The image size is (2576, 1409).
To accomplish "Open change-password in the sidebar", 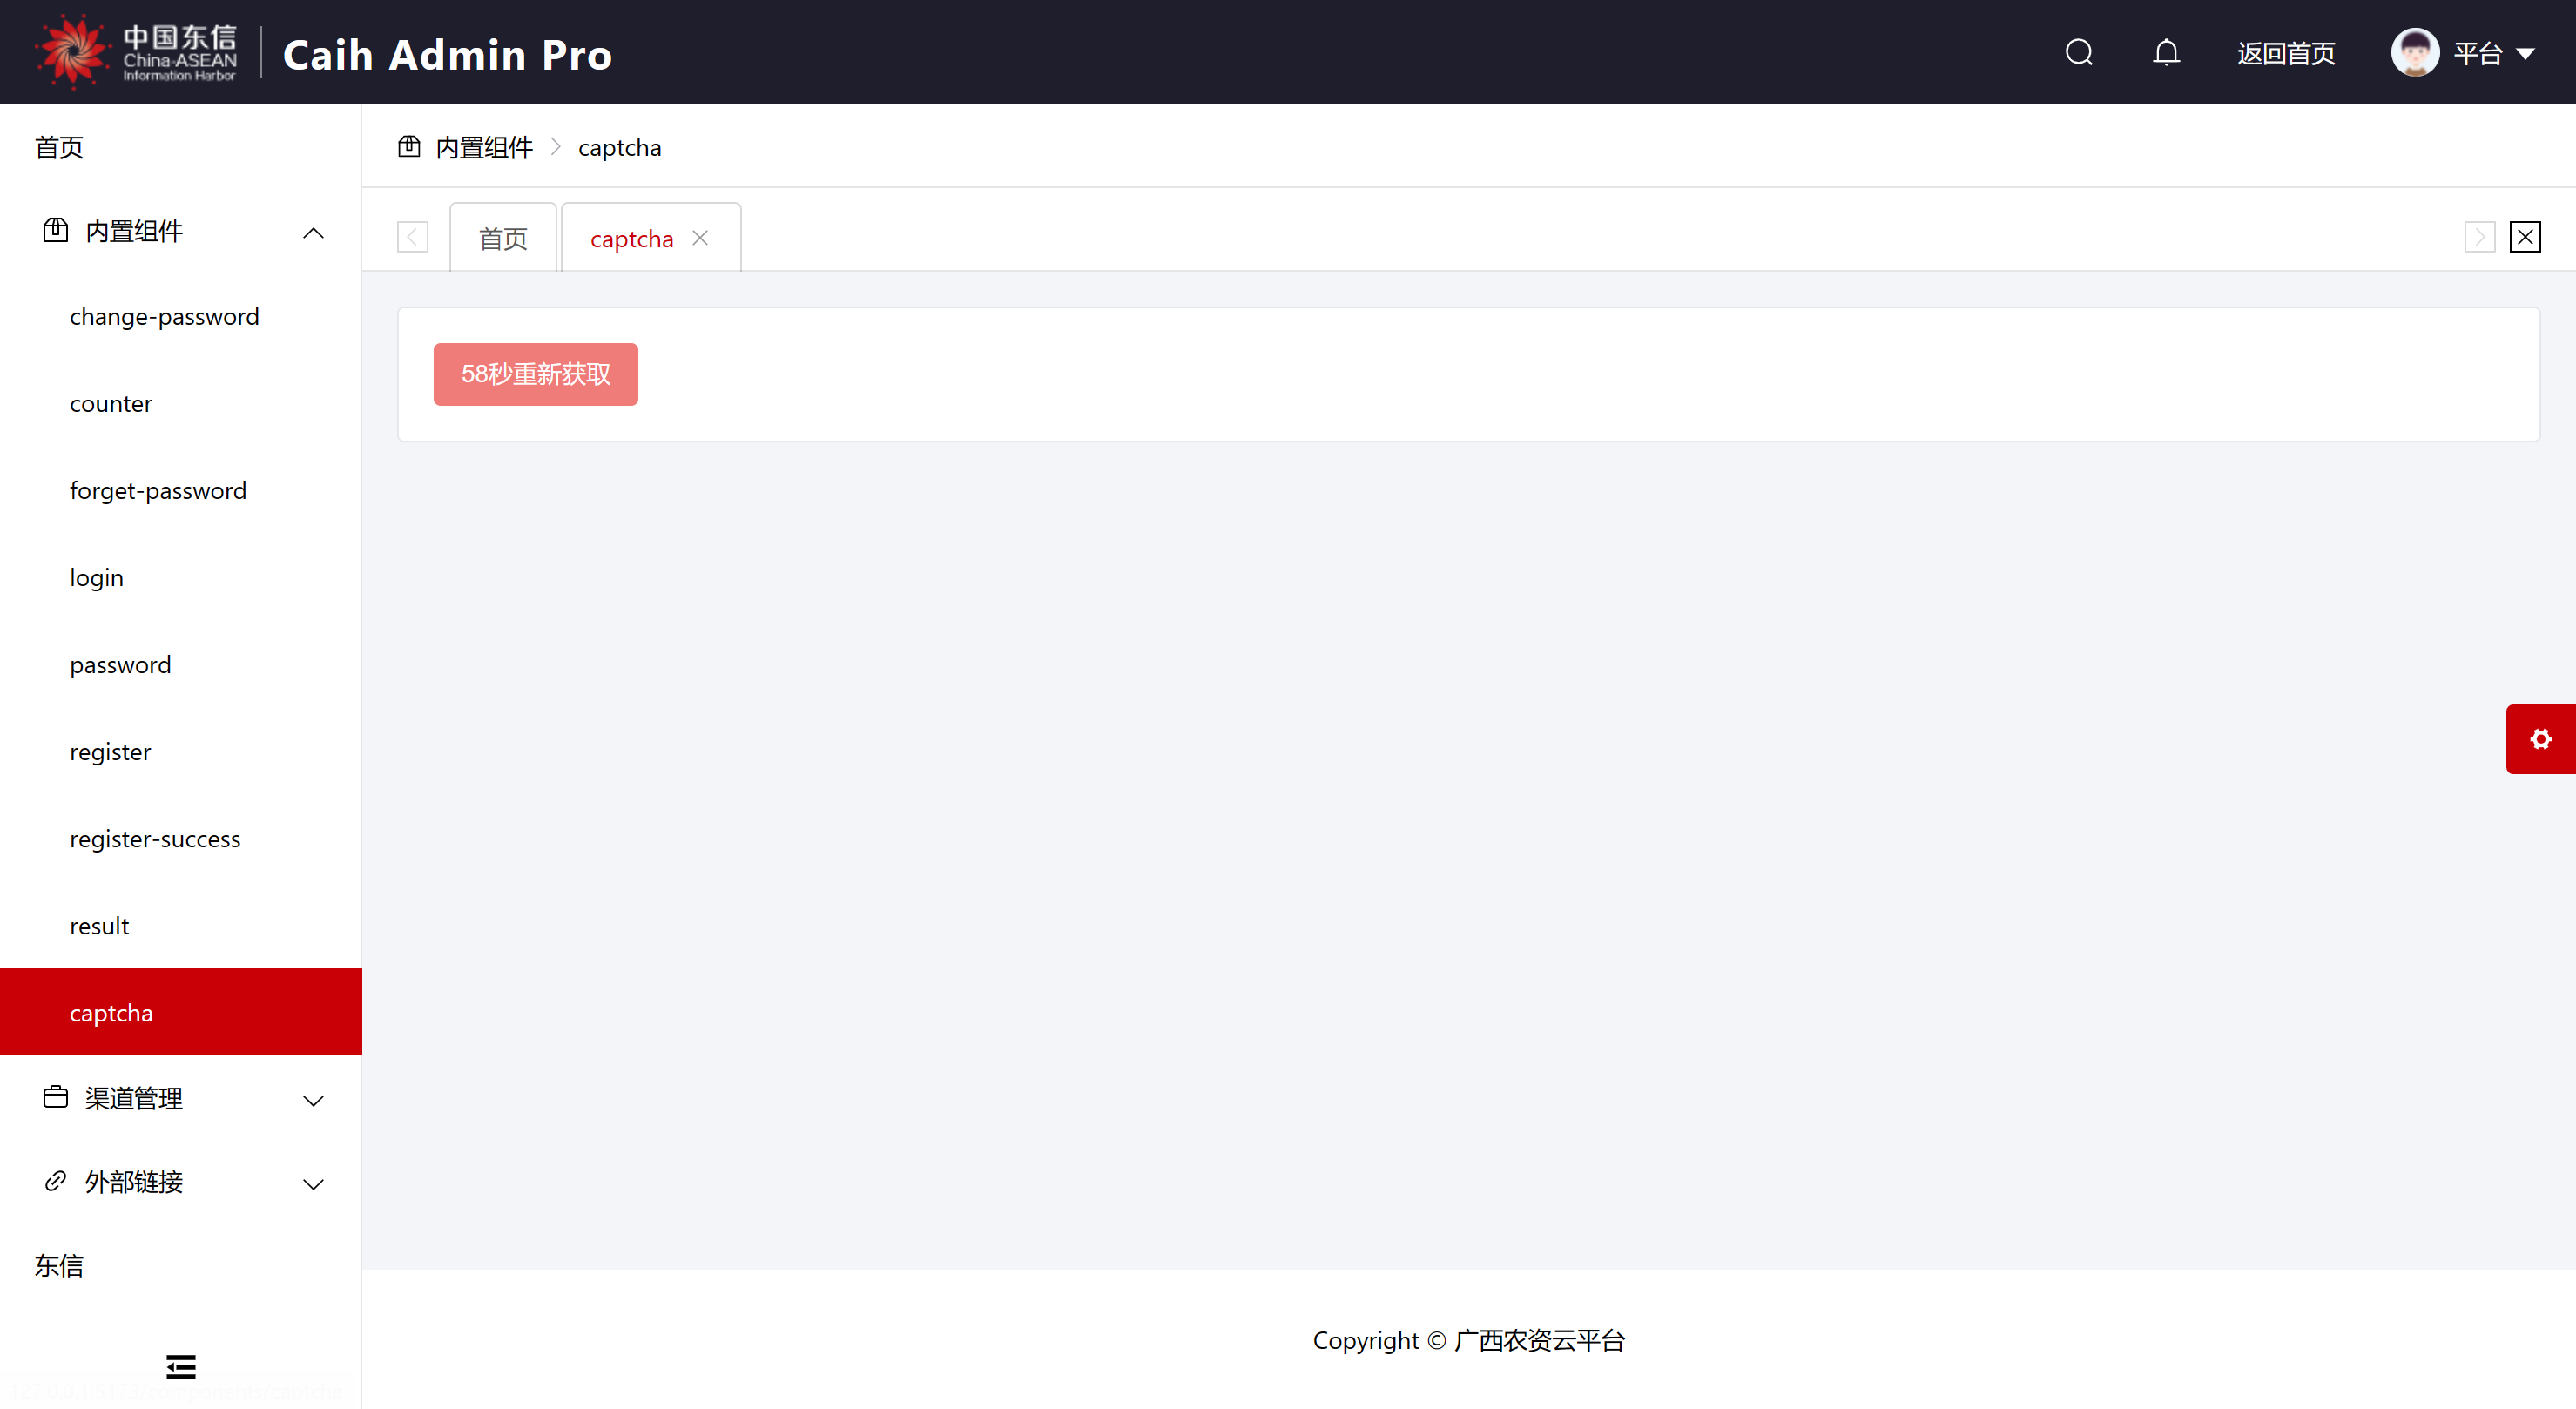I will point(164,317).
